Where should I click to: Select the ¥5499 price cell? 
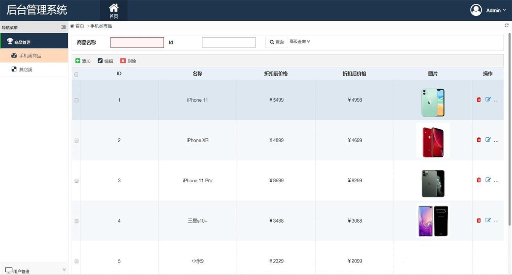pos(276,100)
